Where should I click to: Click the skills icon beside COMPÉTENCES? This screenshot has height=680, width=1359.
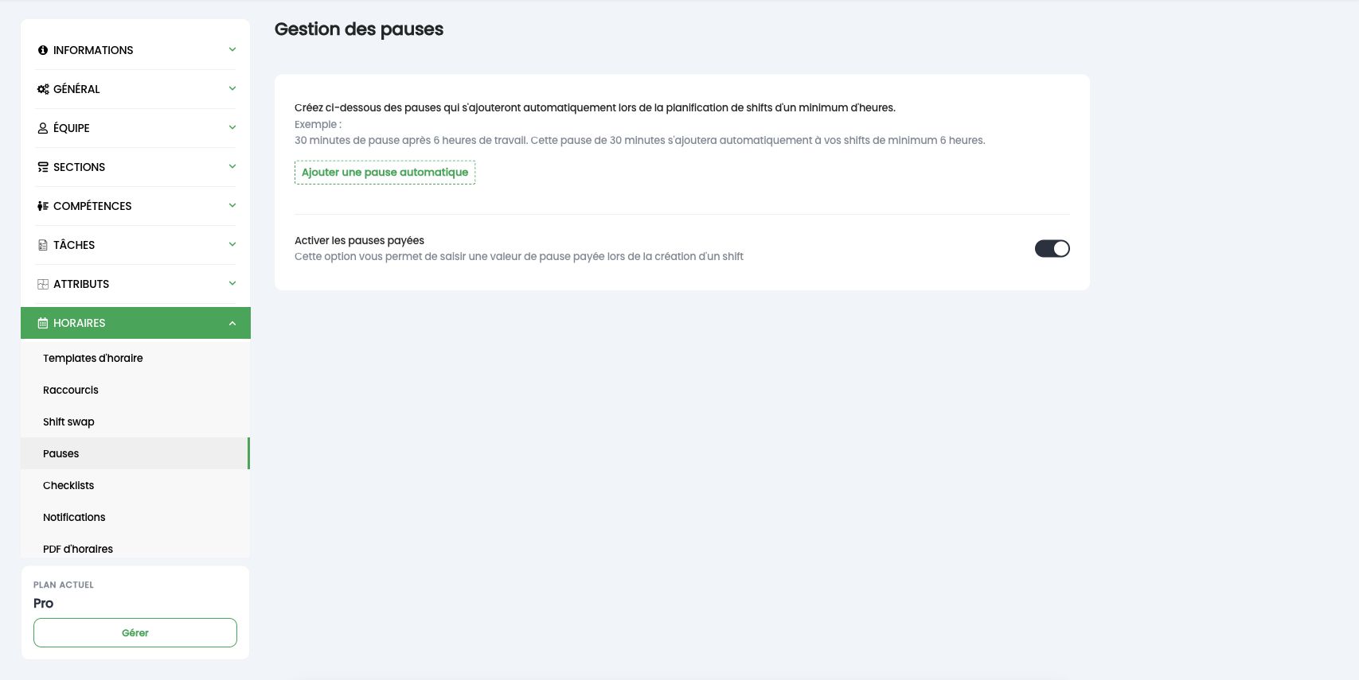pos(43,206)
